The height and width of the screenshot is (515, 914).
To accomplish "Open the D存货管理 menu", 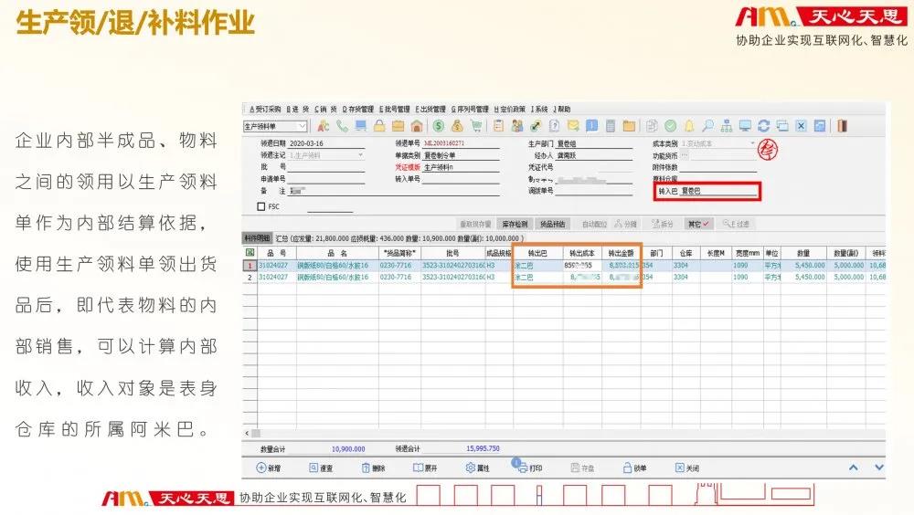I will click(x=358, y=109).
